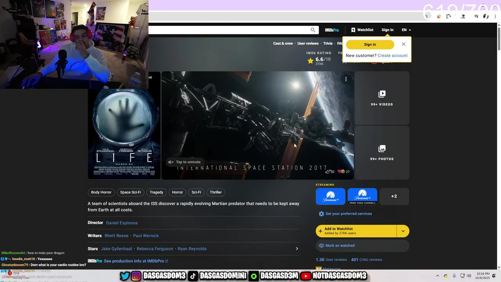
Task: Open the 99+ Photos gallery
Action: coord(382,153)
